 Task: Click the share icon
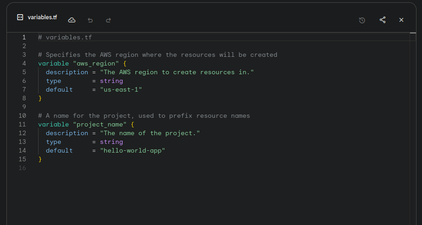pyautogui.click(x=383, y=20)
